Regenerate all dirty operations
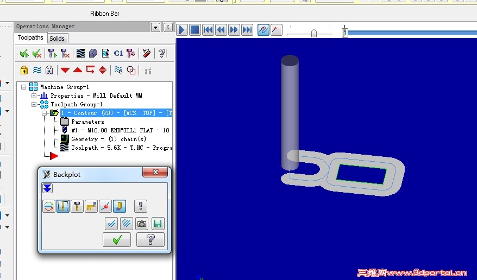The image size is (477, 280). coord(65,53)
